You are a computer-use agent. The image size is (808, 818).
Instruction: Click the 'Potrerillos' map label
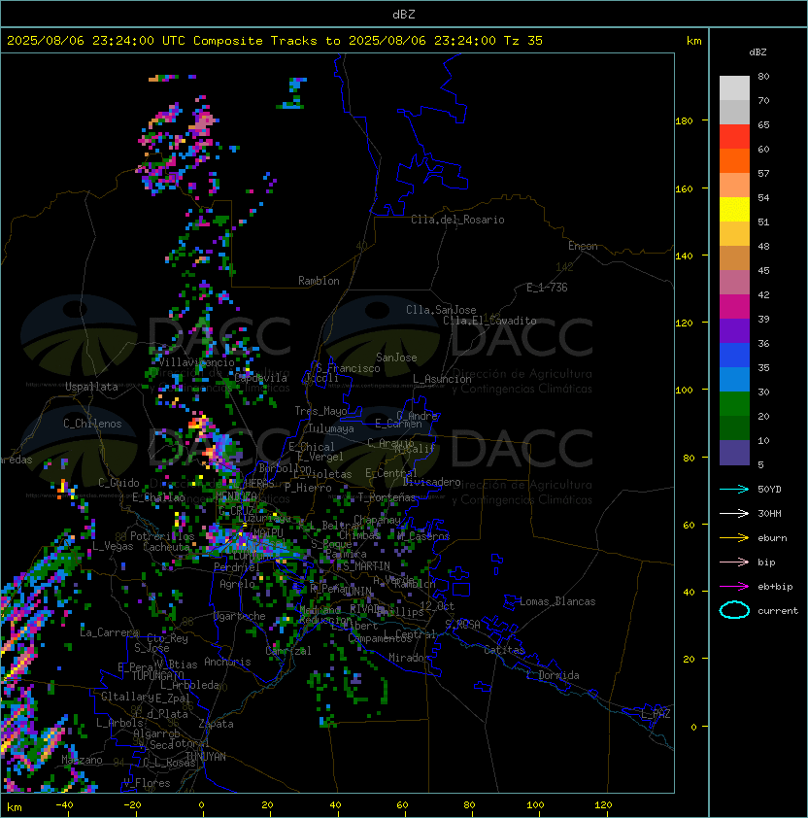click(x=162, y=536)
